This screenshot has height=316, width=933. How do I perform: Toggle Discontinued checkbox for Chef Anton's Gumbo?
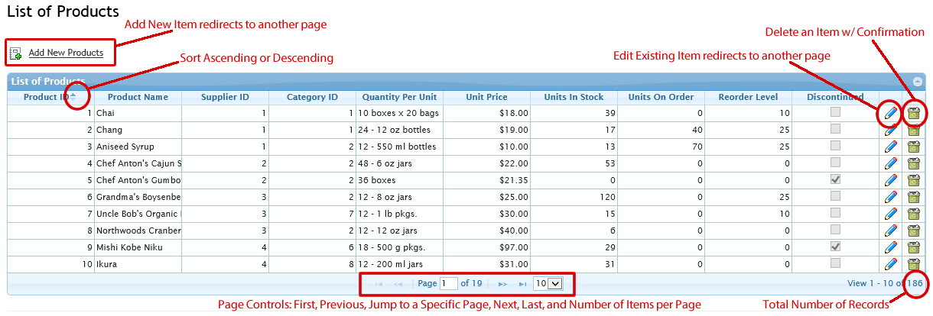coord(836,179)
